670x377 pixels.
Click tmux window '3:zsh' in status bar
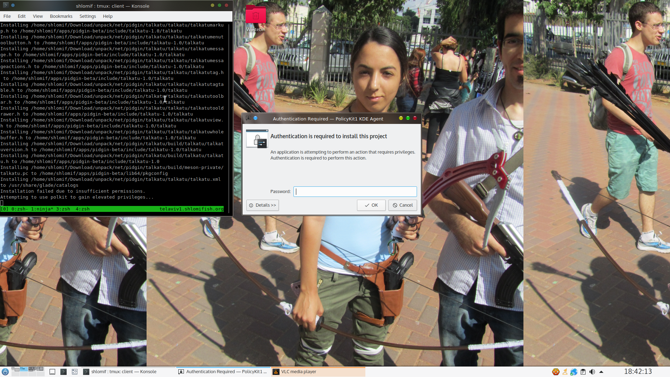(63, 209)
